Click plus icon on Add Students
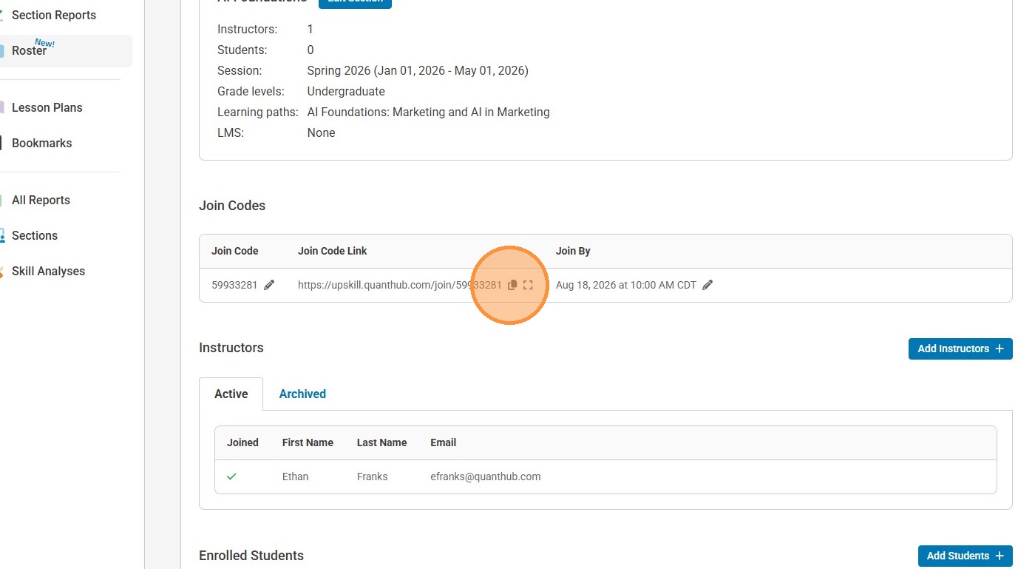1018x569 pixels. pyautogui.click(x=1000, y=556)
